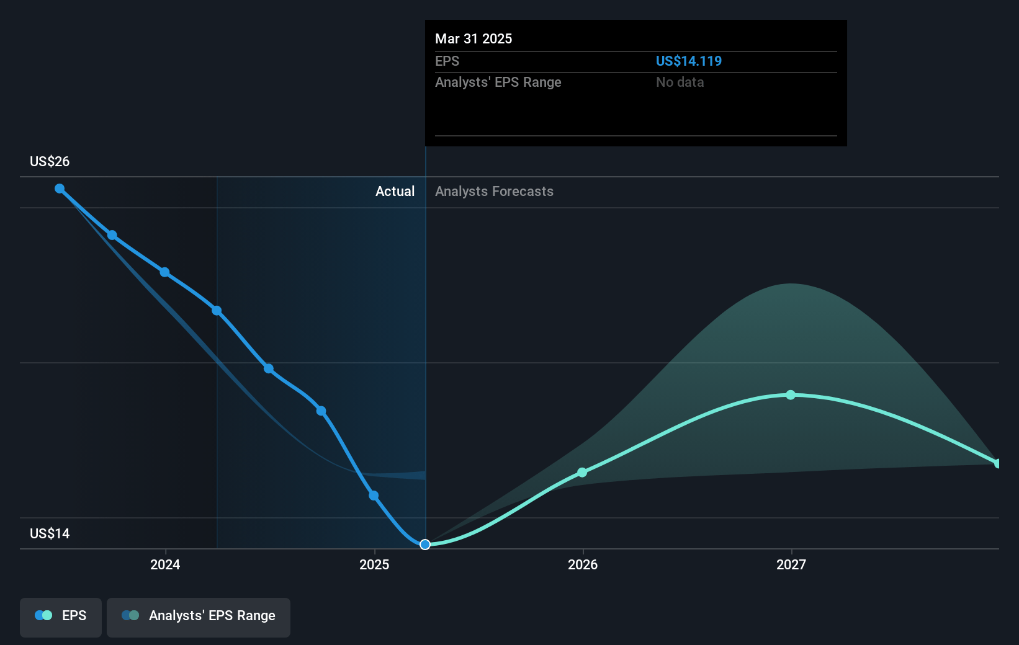
Task: Click the US$26 y-axis label
Action: pos(50,161)
